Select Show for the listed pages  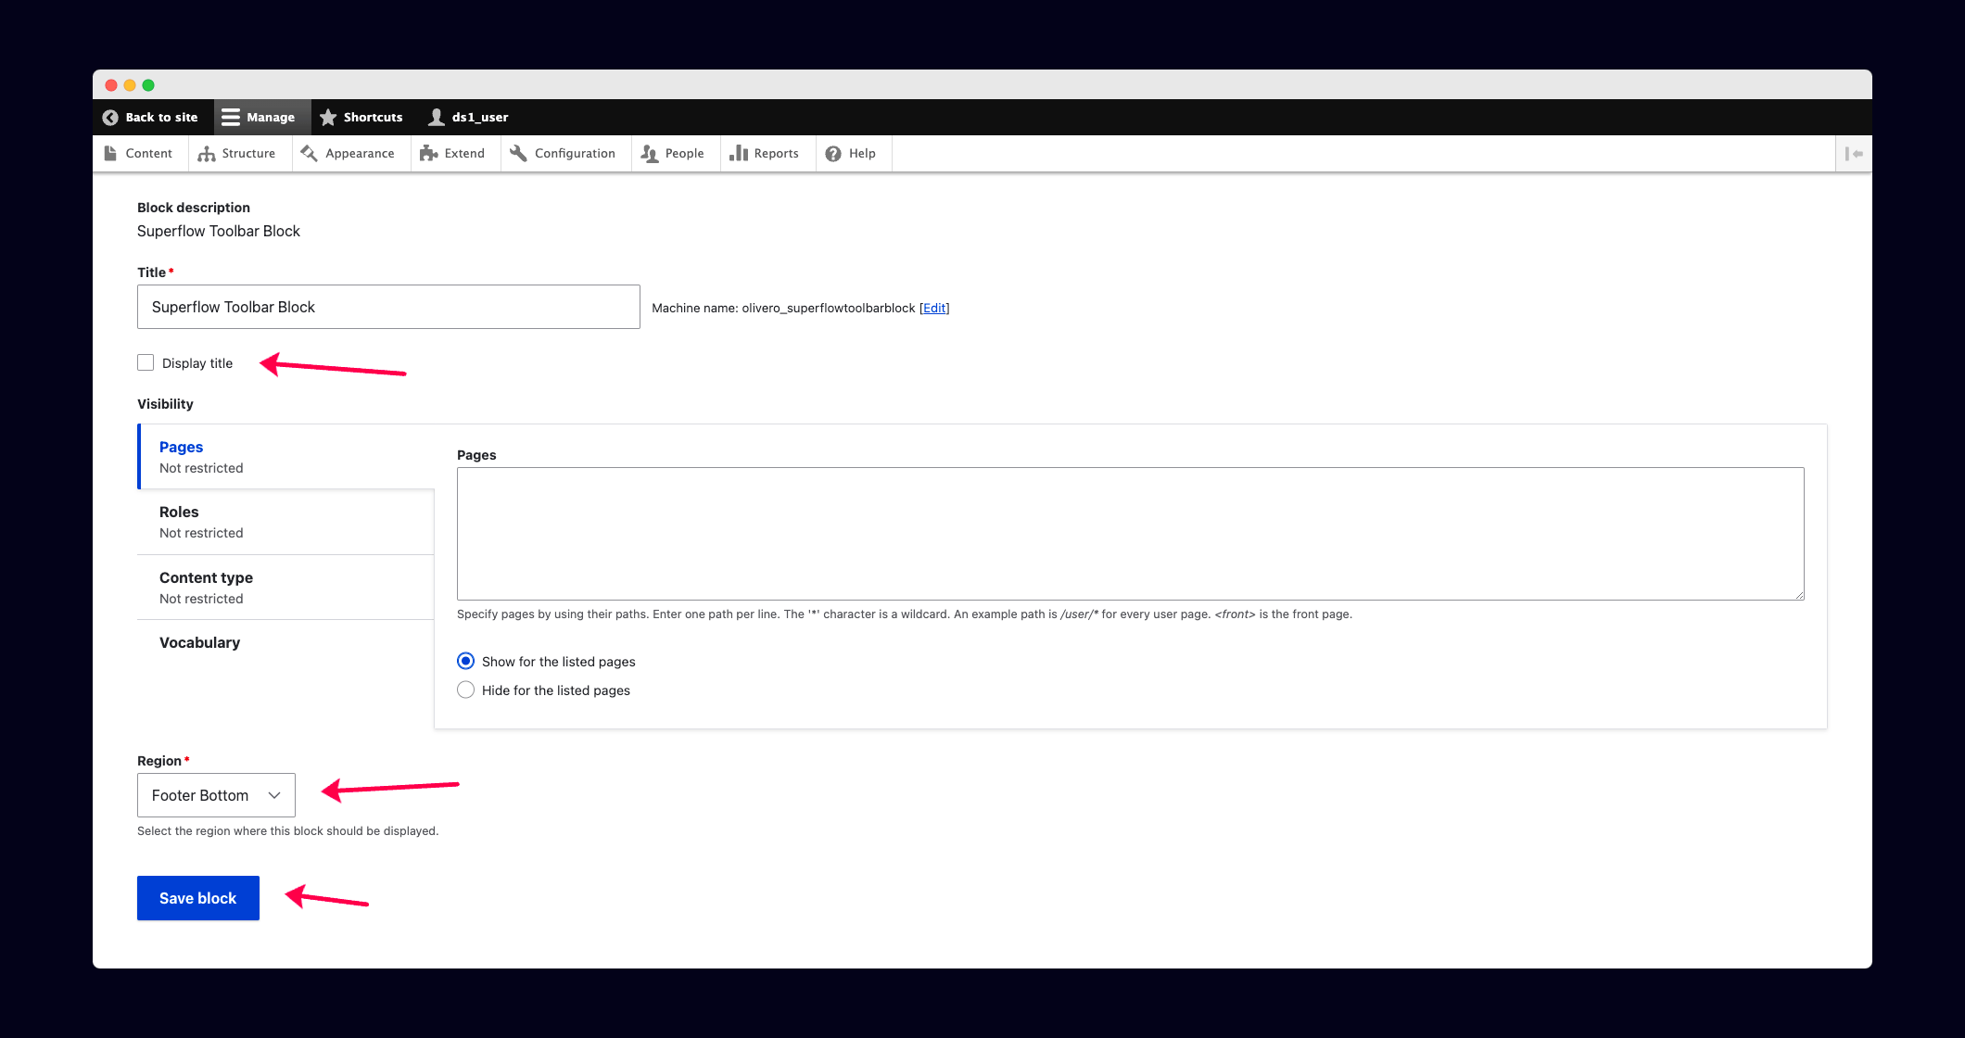466,661
